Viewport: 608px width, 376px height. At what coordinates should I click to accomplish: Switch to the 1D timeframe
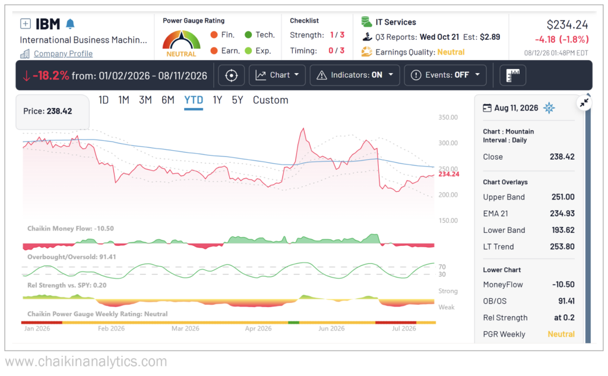[103, 100]
